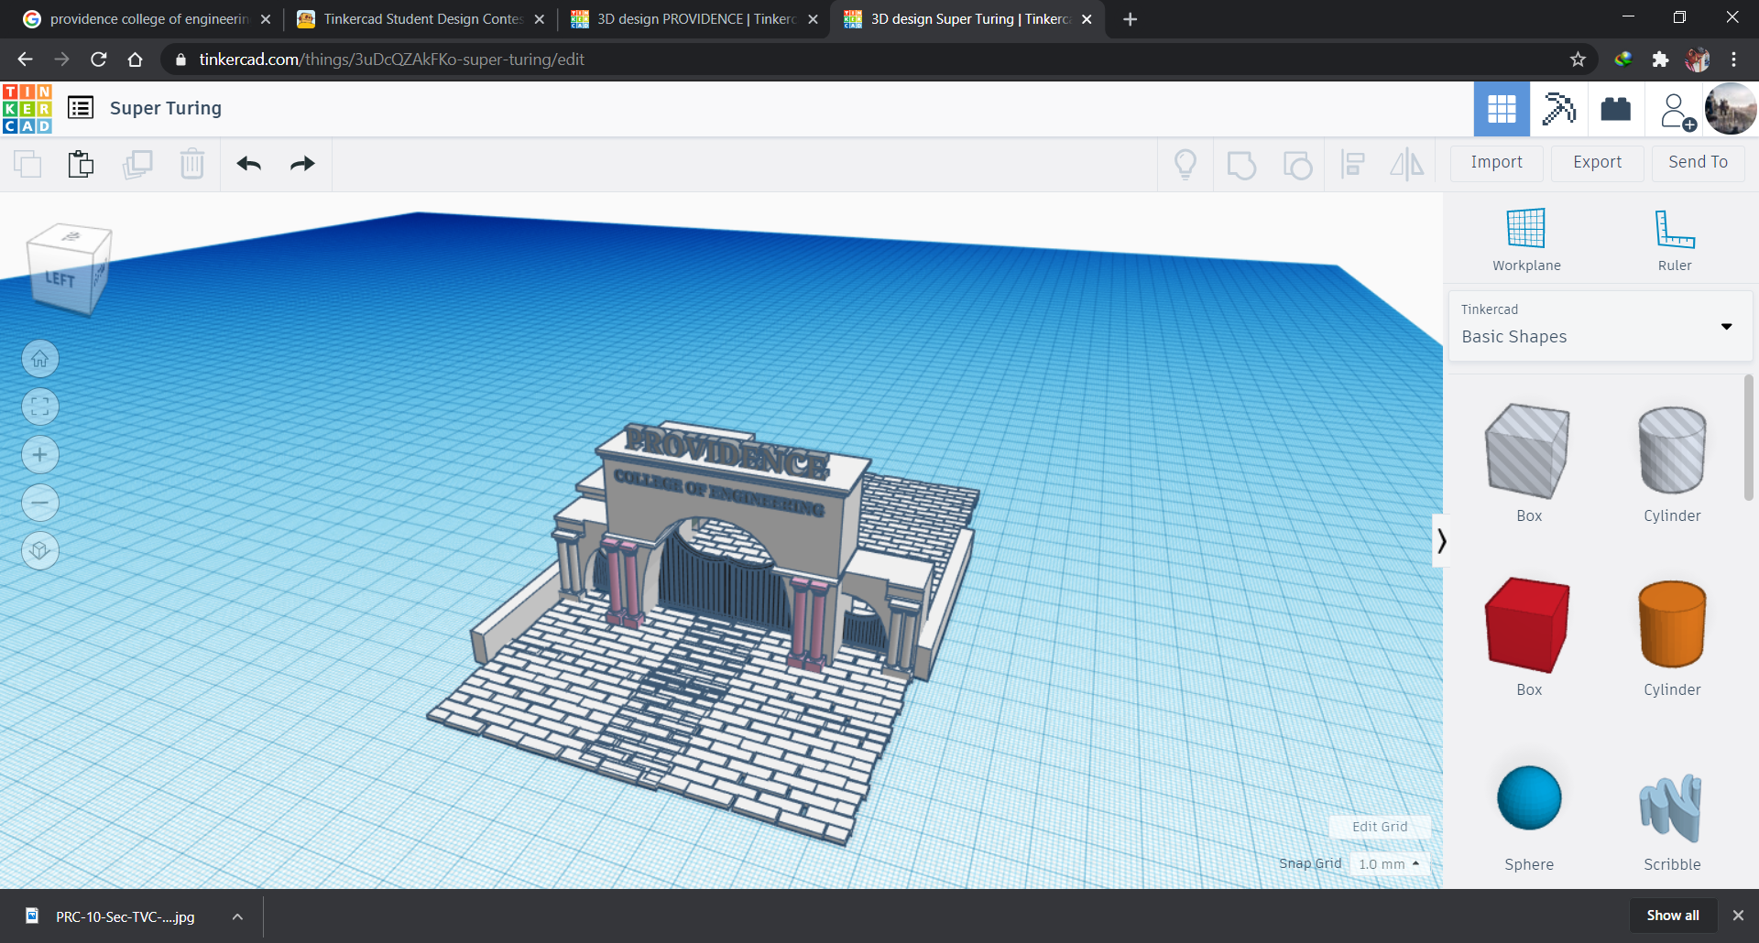The image size is (1759, 943).
Task: Close the downloads bar
Action: 1738,916
